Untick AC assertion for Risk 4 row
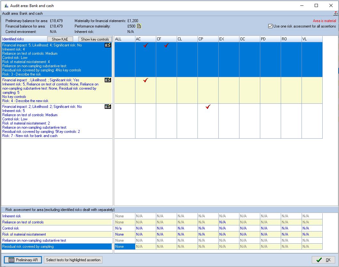The height and width of the screenshot is (267, 339). 146,80
